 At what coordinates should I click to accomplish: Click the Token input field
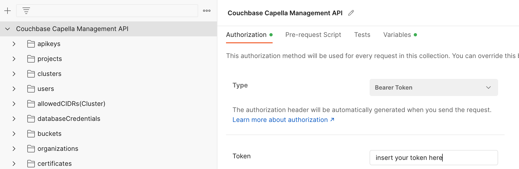click(433, 158)
